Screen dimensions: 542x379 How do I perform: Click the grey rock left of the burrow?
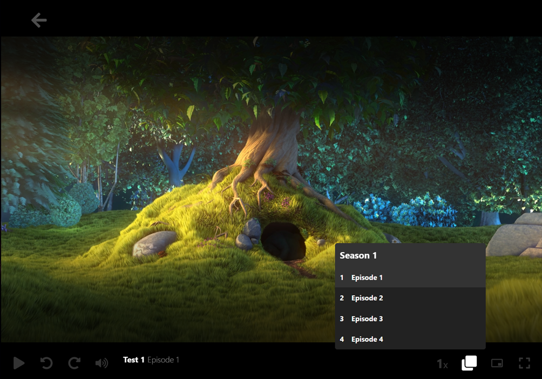point(154,243)
